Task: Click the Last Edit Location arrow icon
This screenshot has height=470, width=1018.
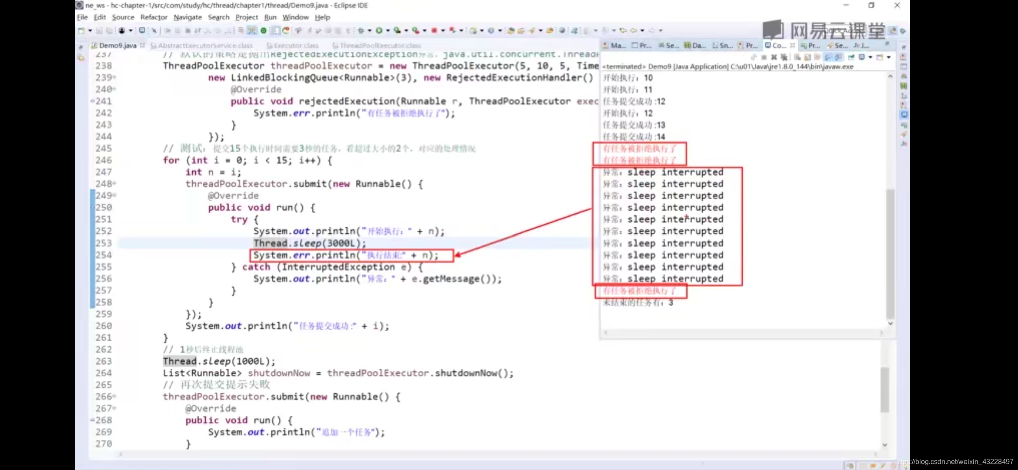Action: [623, 30]
